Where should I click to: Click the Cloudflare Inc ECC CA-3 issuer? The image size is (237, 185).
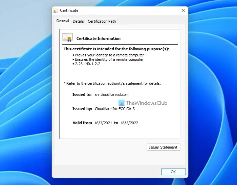[x=115, y=109]
